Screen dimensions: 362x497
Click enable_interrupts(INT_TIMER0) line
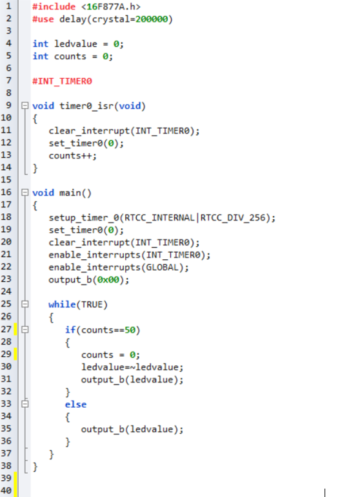[130, 255]
